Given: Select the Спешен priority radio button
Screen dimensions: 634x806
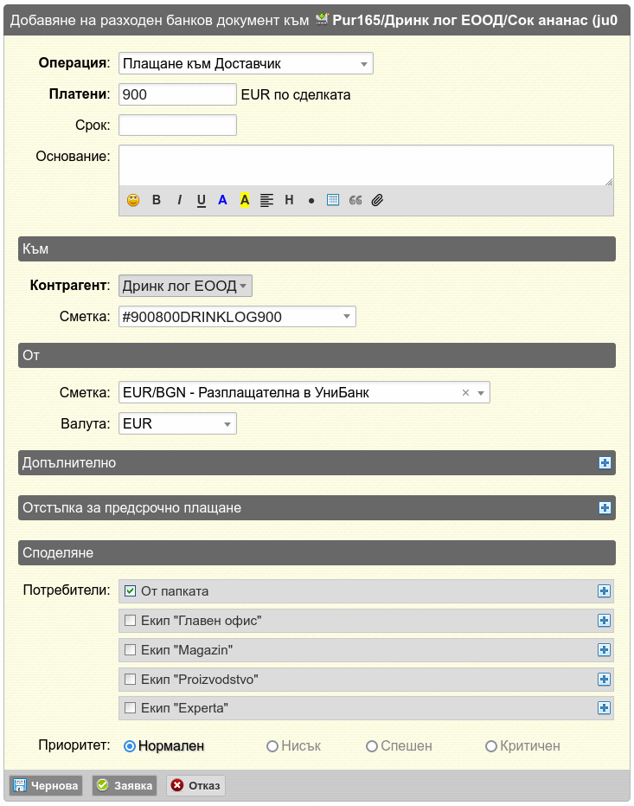Looking at the screenshot, I should click(372, 746).
